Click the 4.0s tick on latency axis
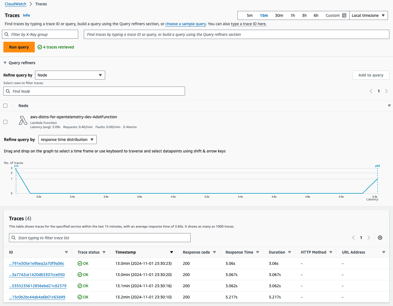 173,197
